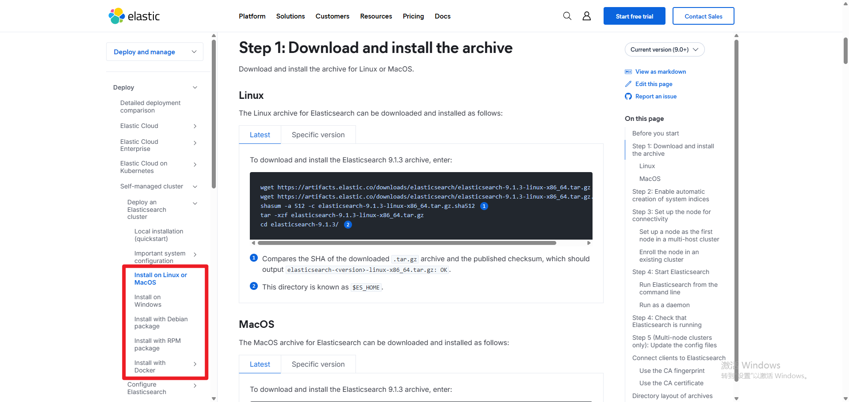Click the On this page panel scrollbar
This screenshot has height=402, width=849.
pyautogui.click(x=736, y=211)
